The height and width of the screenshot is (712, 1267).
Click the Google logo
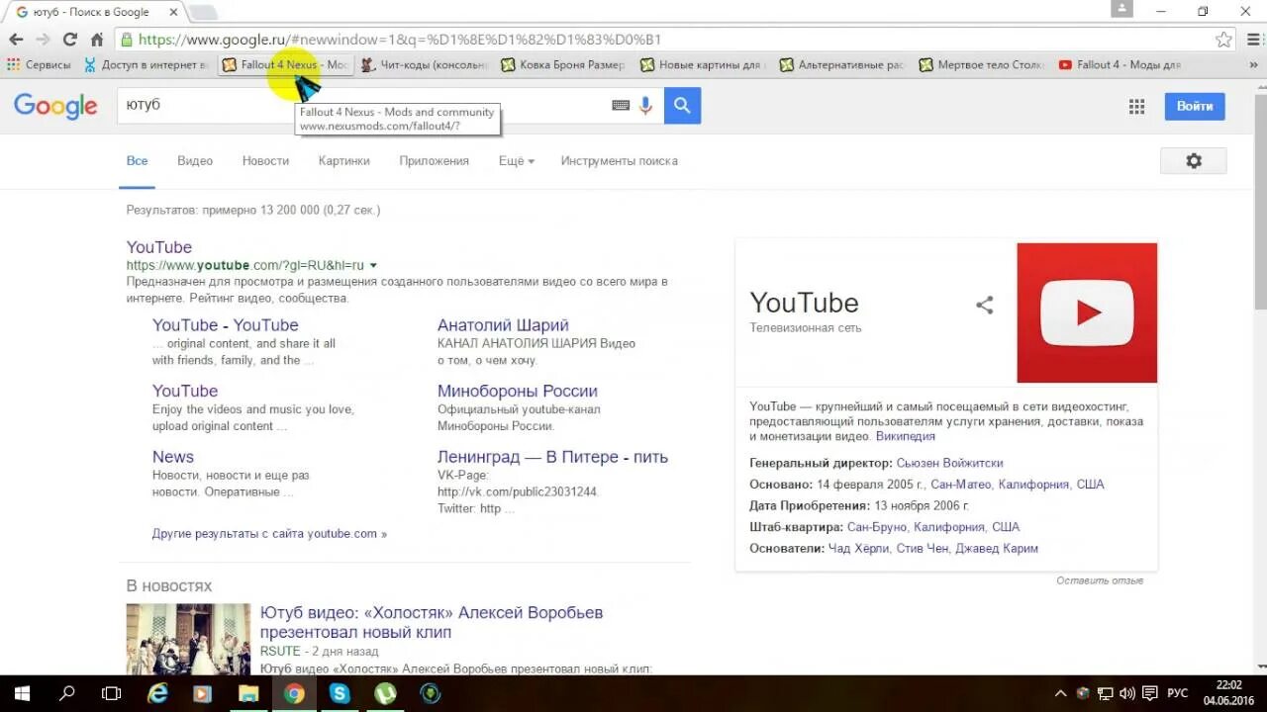[55, 106]
